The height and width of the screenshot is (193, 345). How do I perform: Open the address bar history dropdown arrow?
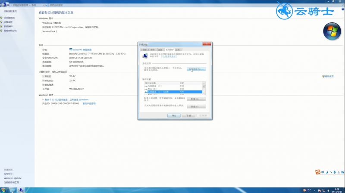tap(44, 5)
